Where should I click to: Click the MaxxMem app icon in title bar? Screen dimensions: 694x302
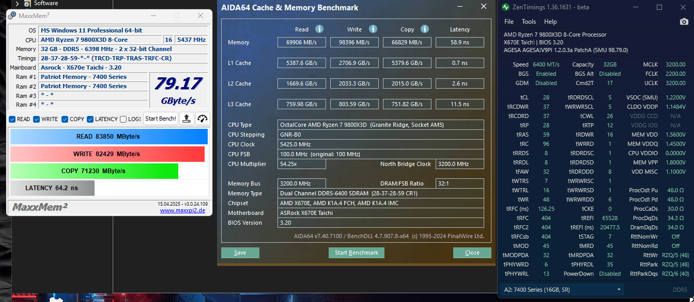coord(12,15)
